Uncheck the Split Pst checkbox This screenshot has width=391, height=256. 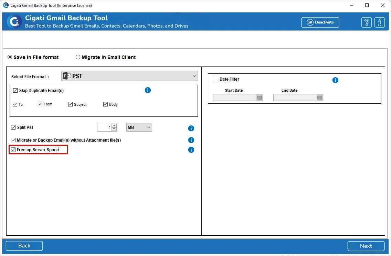pos(13,127)
